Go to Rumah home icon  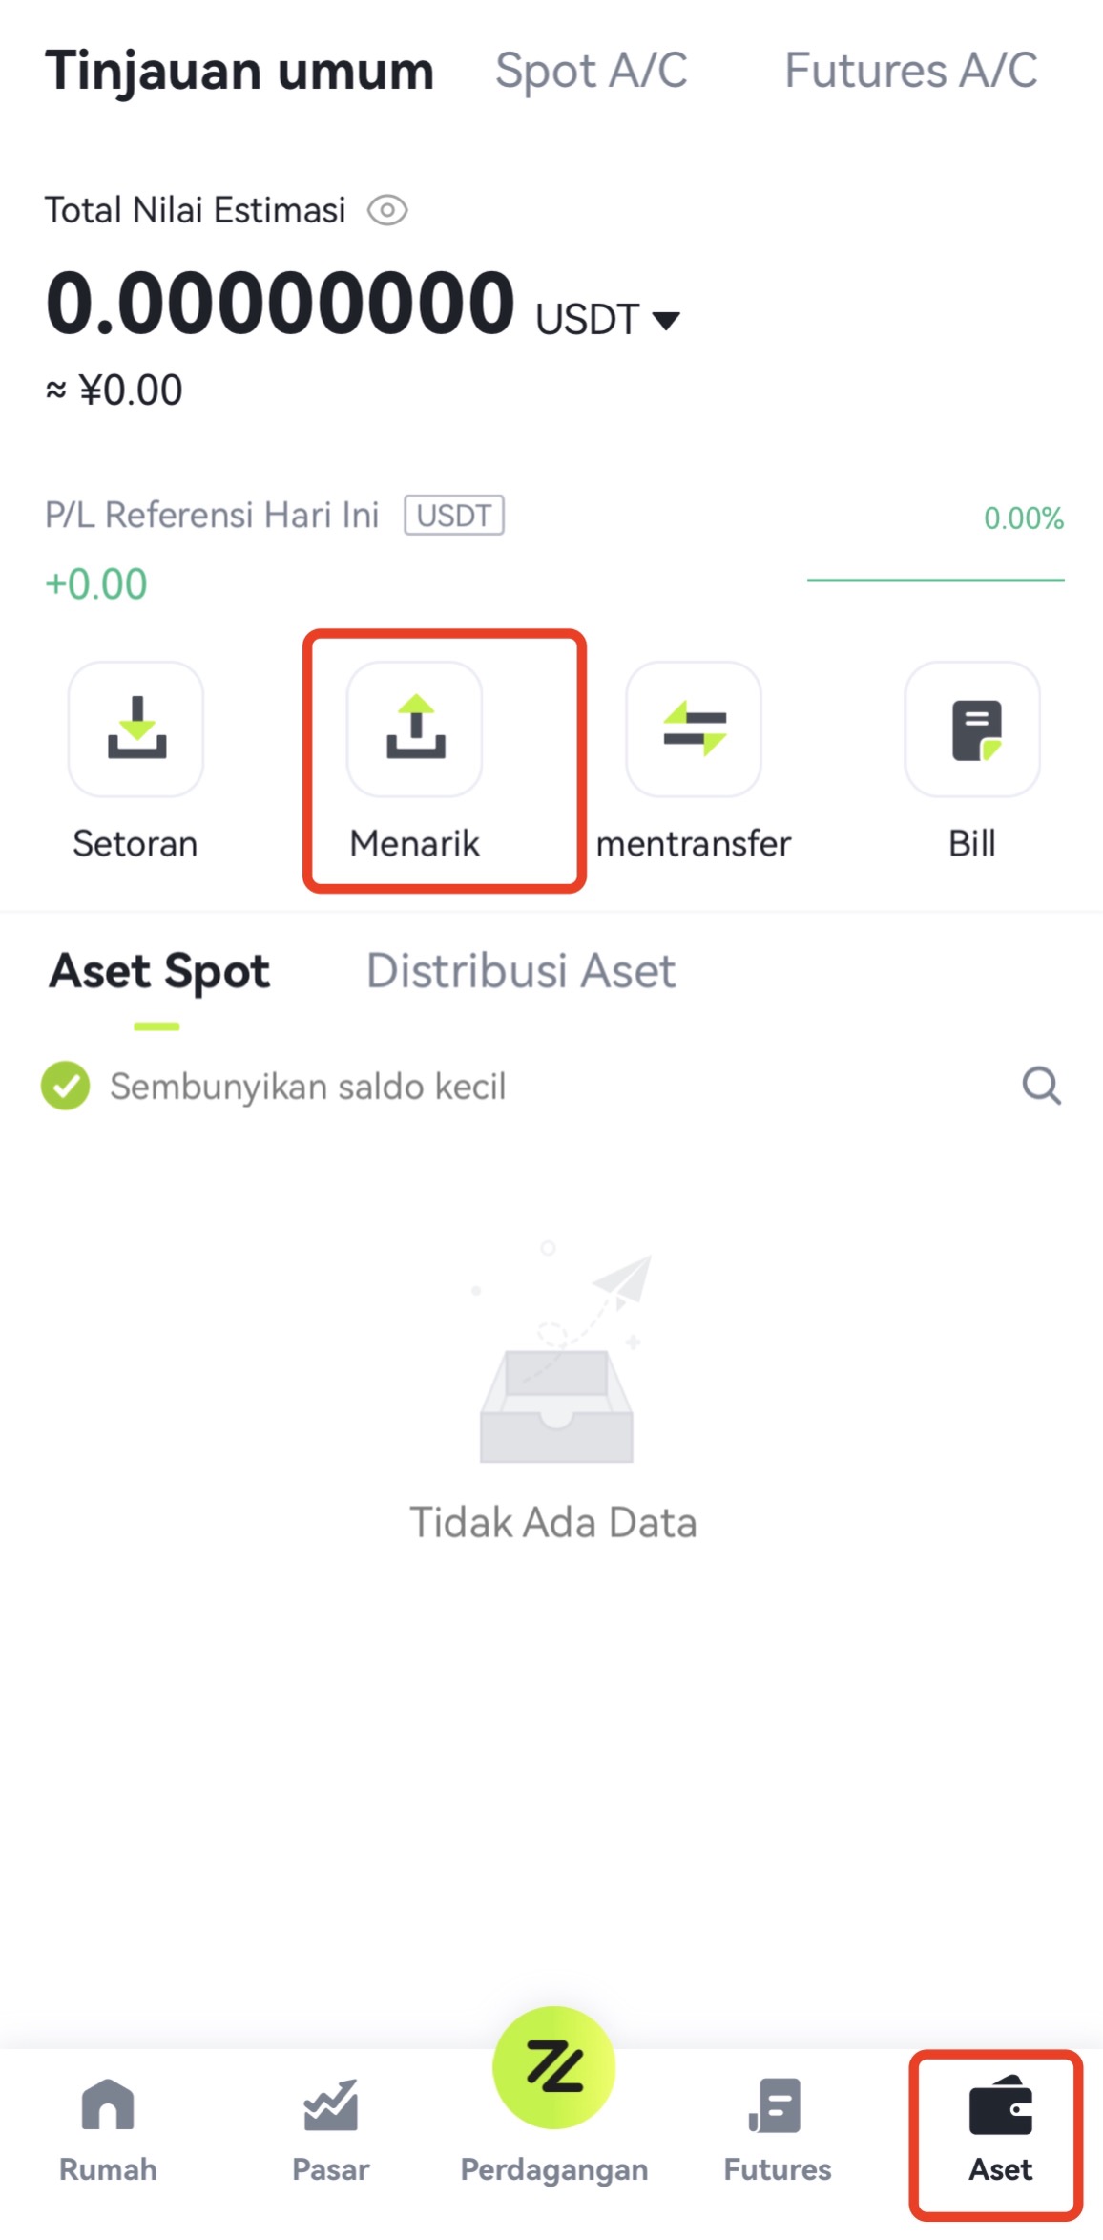coord(108,2104)
